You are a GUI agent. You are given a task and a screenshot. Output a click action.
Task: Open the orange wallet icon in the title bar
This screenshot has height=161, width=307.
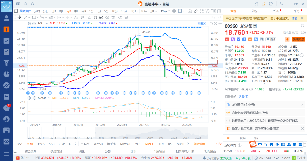pyautogui.click(x=264, y=4)
